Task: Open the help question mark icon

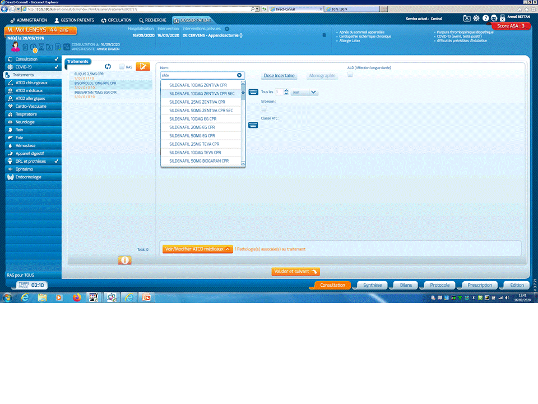Action: point(485,19)
